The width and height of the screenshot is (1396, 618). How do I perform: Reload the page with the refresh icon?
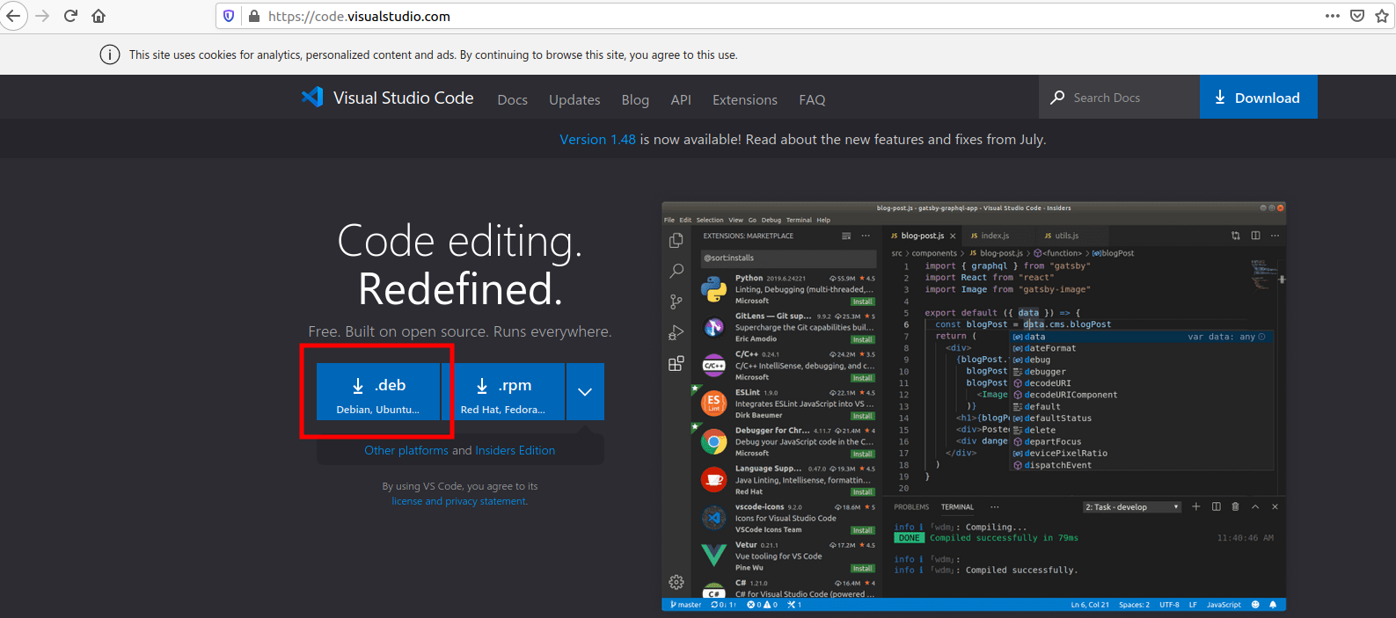71,16
